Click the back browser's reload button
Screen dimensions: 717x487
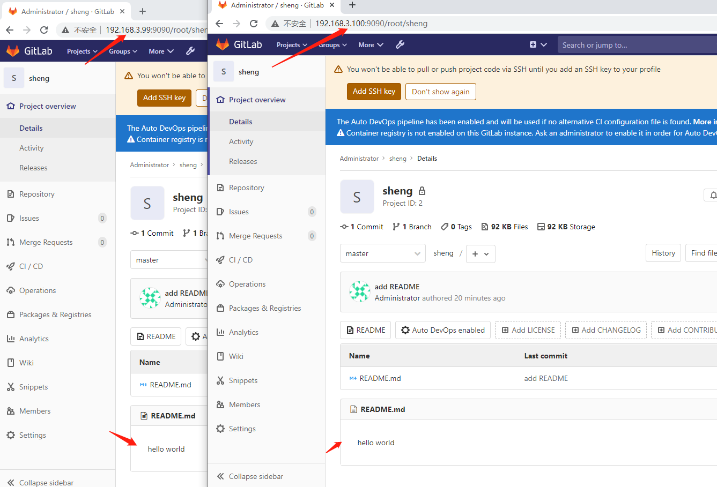coord(44,30)
